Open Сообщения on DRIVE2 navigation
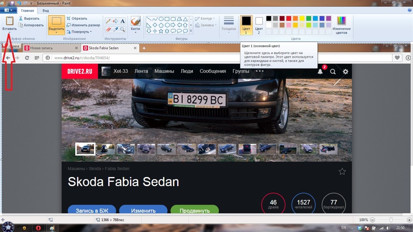413x232 pixels. tap(213, 71)
